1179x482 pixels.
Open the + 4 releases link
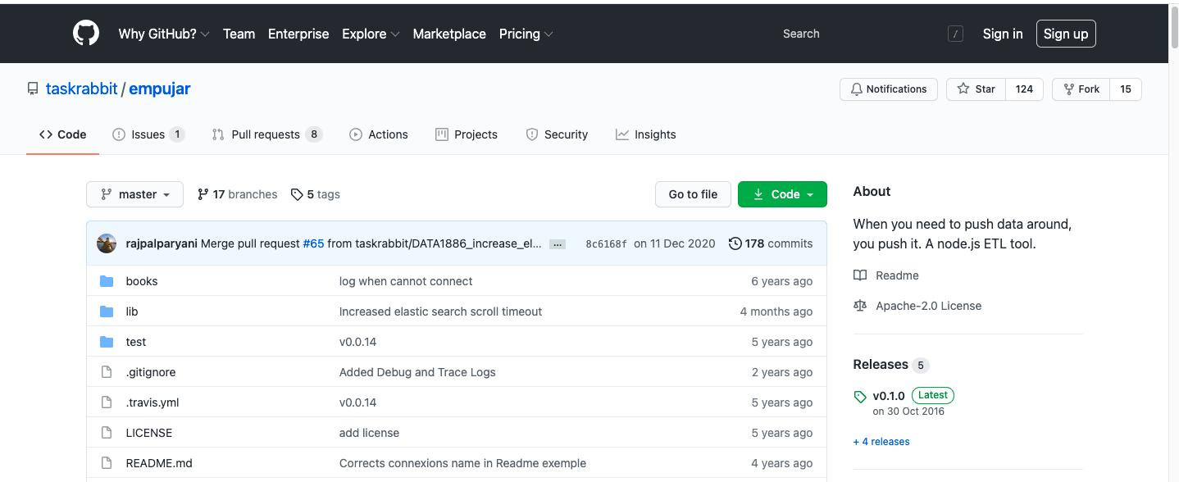(881, 442)
